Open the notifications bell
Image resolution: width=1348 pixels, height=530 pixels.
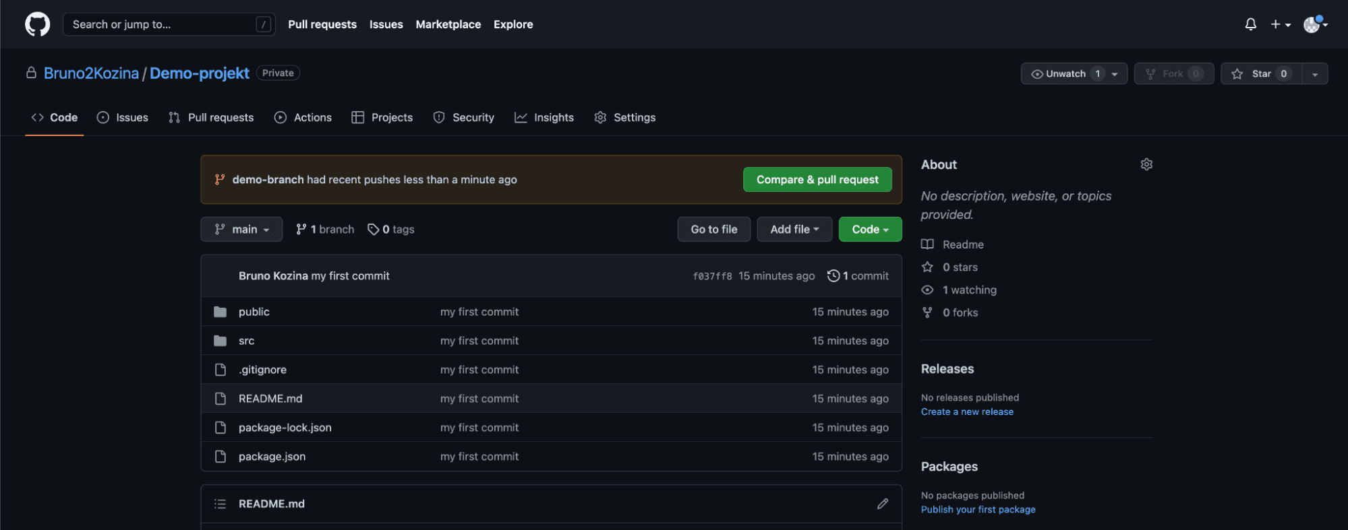tap(1250, 24)
